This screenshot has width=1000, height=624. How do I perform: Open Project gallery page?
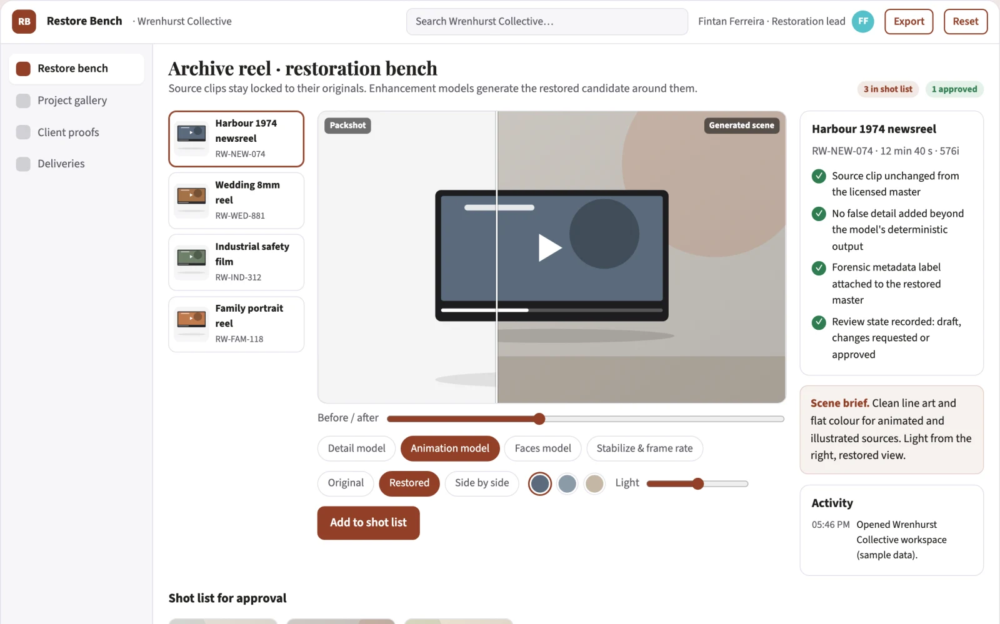point(76,101)
